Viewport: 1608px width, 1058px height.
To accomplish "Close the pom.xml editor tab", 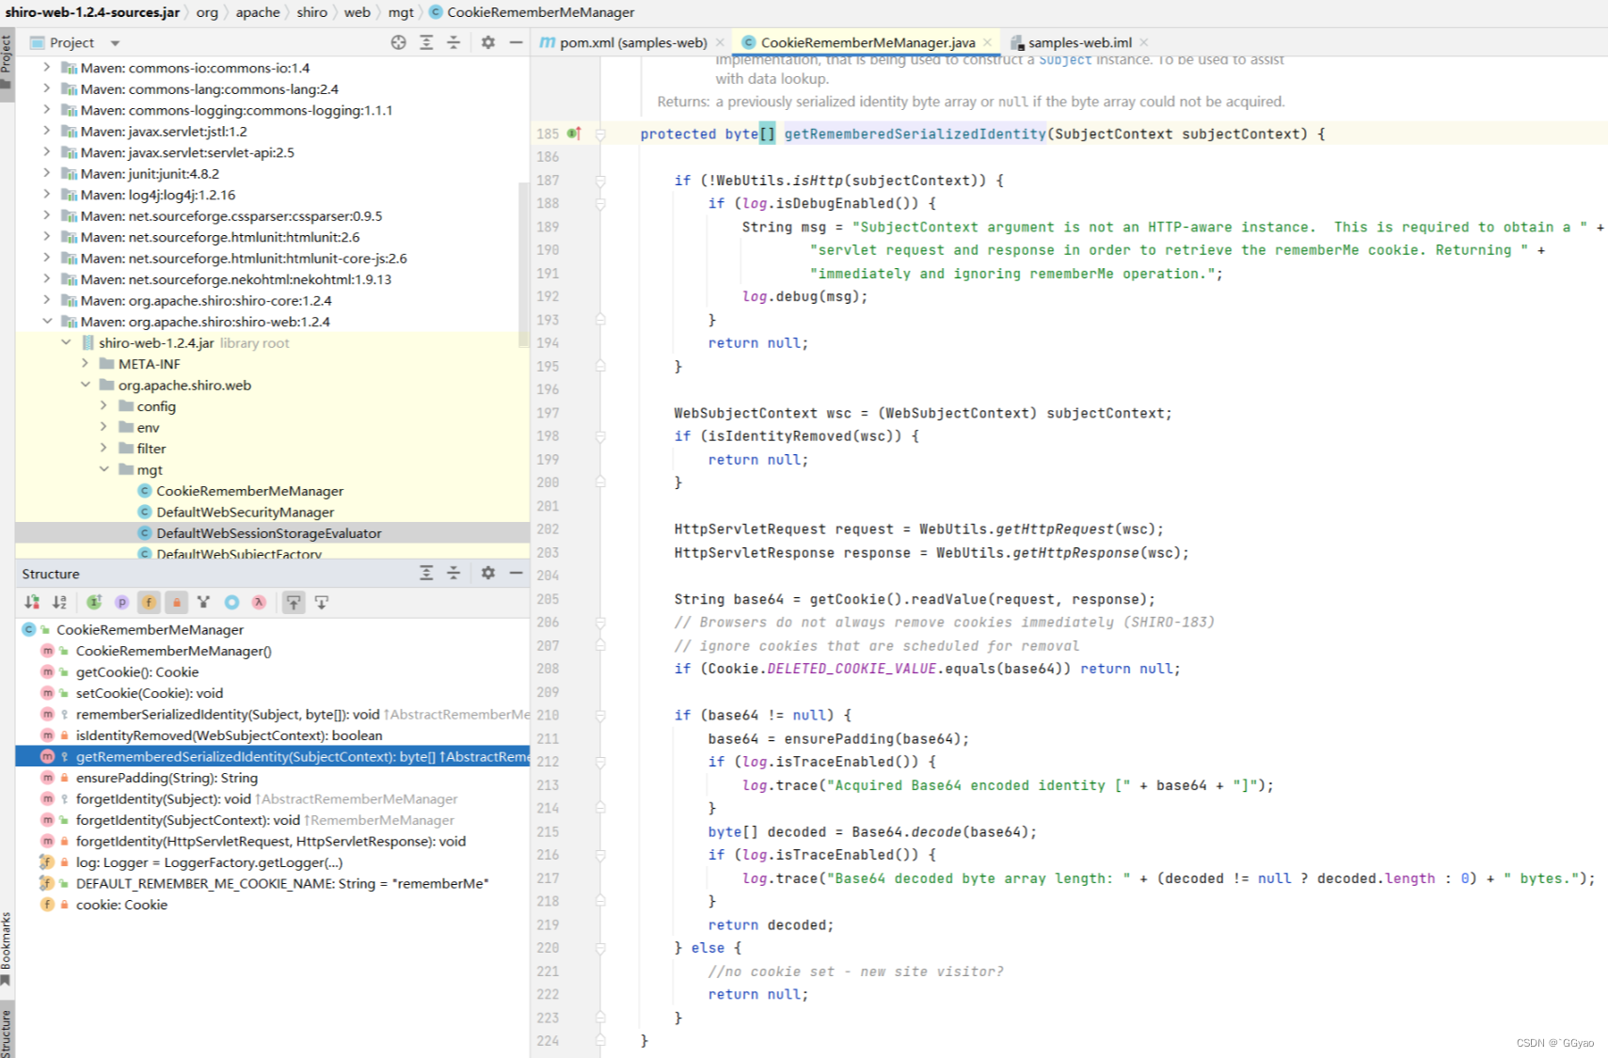I will click(720, 42).
